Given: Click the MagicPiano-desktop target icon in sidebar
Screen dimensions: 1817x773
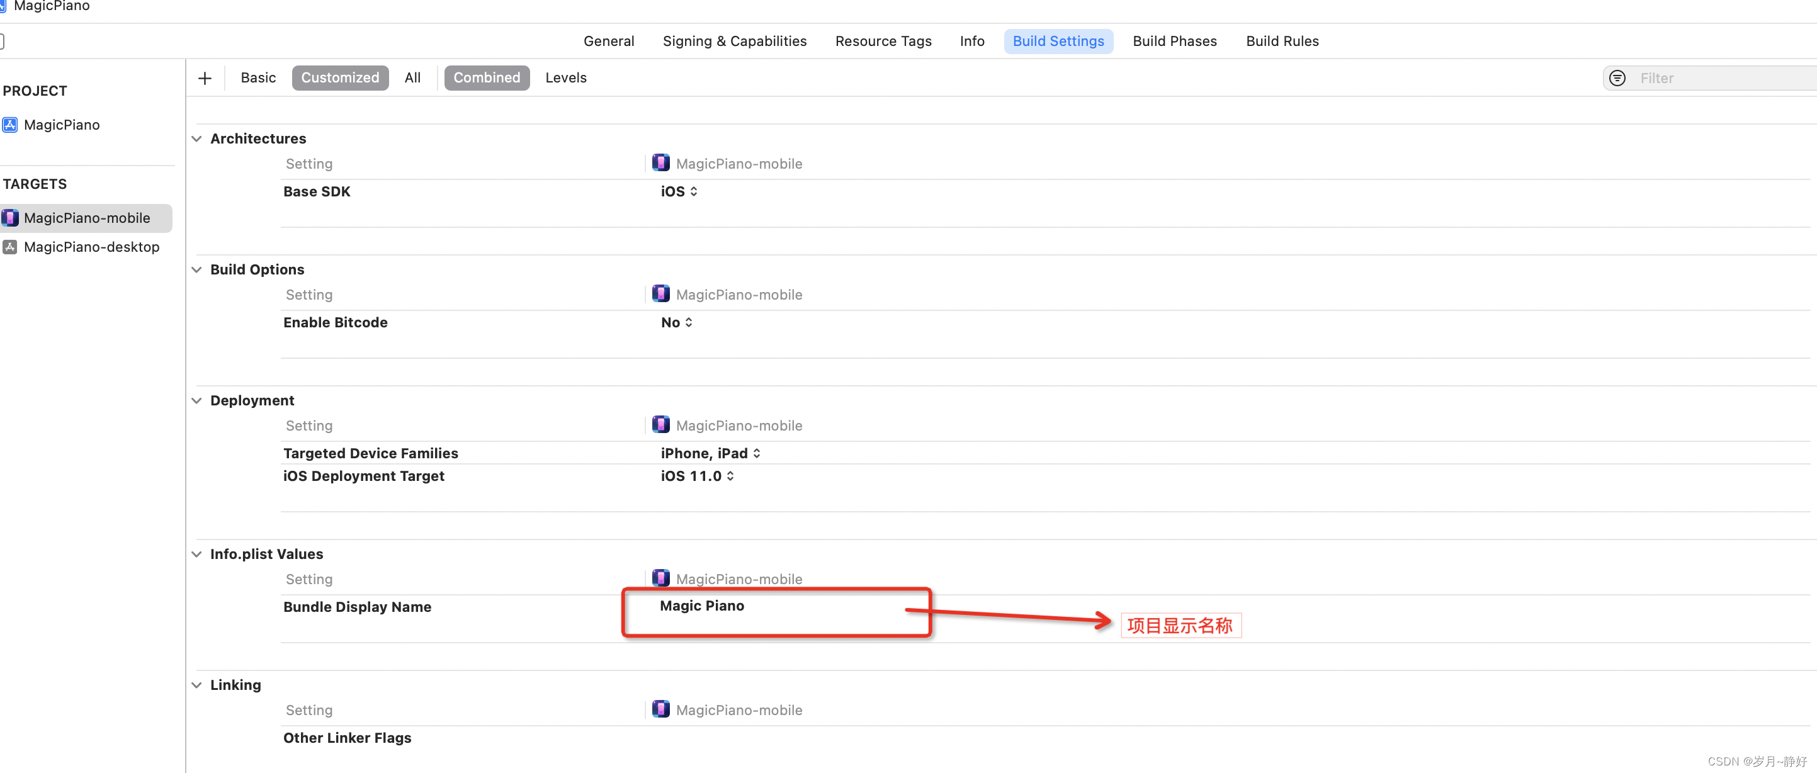Looking at the screenshot, I should [x=10, y=247].
